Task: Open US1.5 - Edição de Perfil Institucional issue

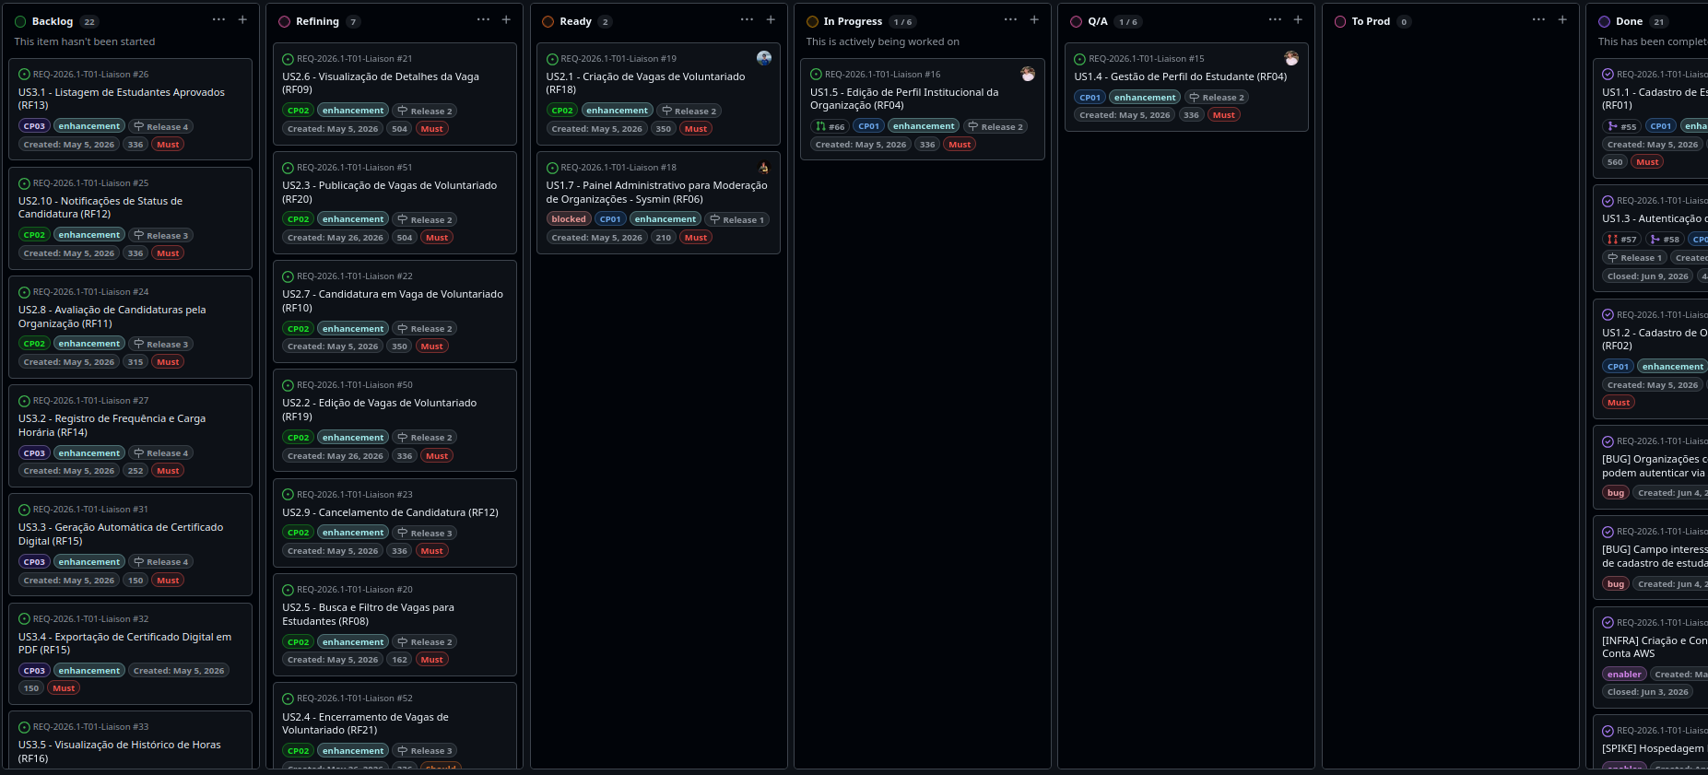Action: point(904,99)
